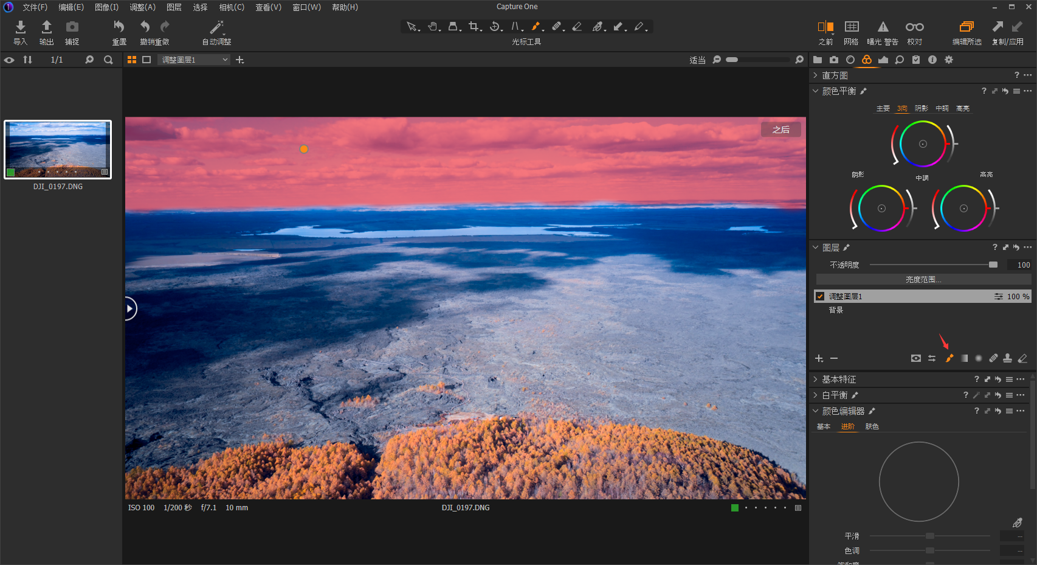Toggle browser eye visibility icon
Viewport: 1037px width, 565px height.
9,60
